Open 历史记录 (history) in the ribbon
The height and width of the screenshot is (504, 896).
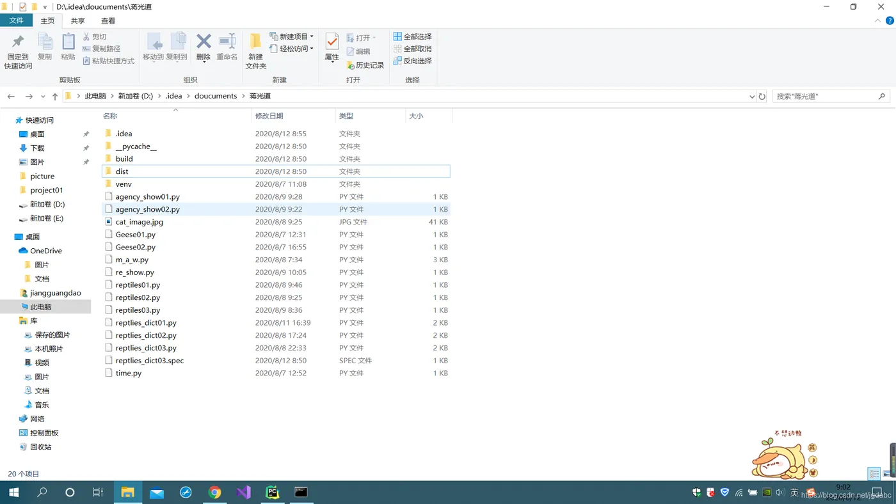[365, 65]
